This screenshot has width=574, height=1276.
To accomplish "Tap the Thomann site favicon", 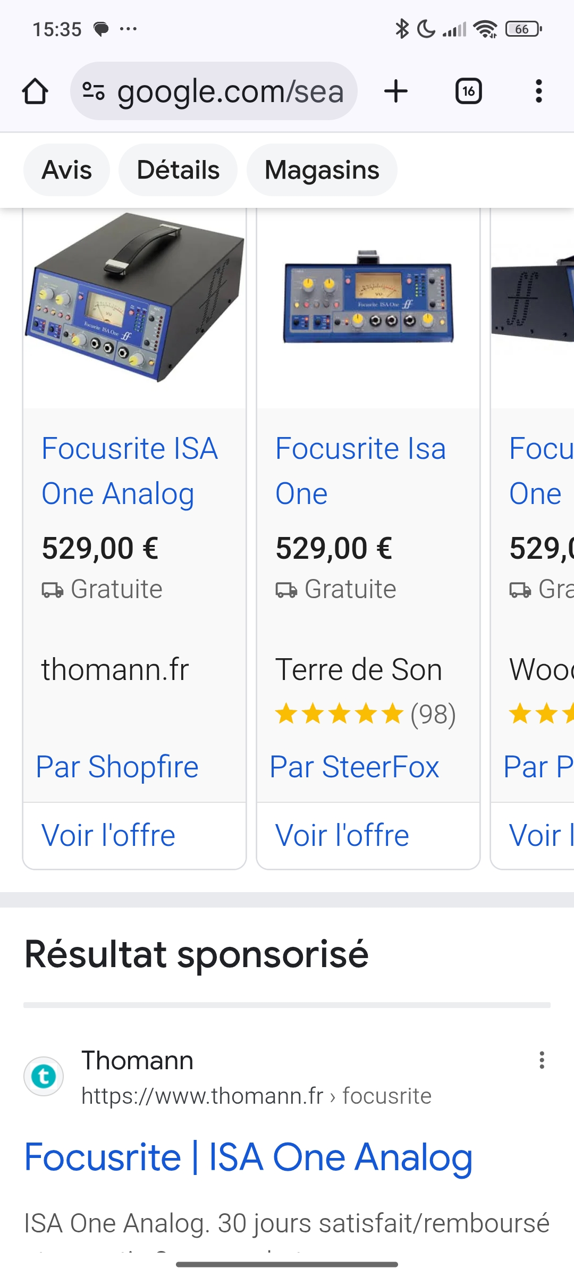I will click(x=44, y=1076).
